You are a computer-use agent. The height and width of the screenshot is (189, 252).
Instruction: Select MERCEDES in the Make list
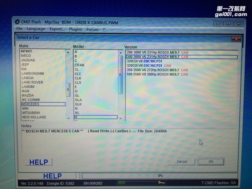pos(31,104)
